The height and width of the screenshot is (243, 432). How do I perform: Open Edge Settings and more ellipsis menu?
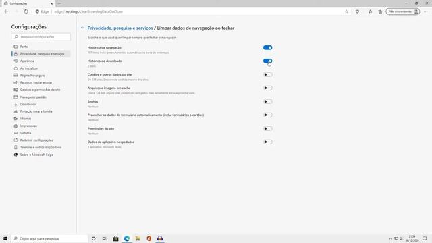coord(426,11)
